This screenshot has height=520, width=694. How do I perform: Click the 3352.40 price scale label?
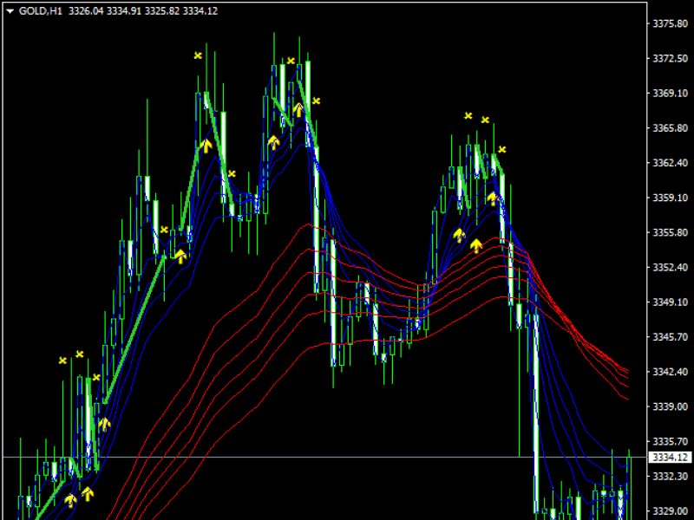pos(669,268)
